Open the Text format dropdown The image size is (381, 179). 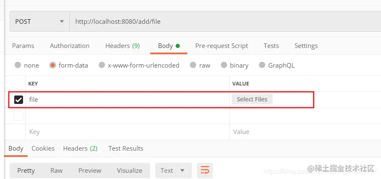(x=174, y=171)
